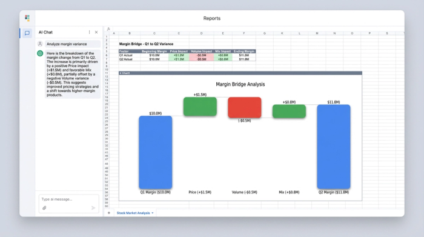
Task: Click the green AI assistant avatar
Action: point(40,53)
